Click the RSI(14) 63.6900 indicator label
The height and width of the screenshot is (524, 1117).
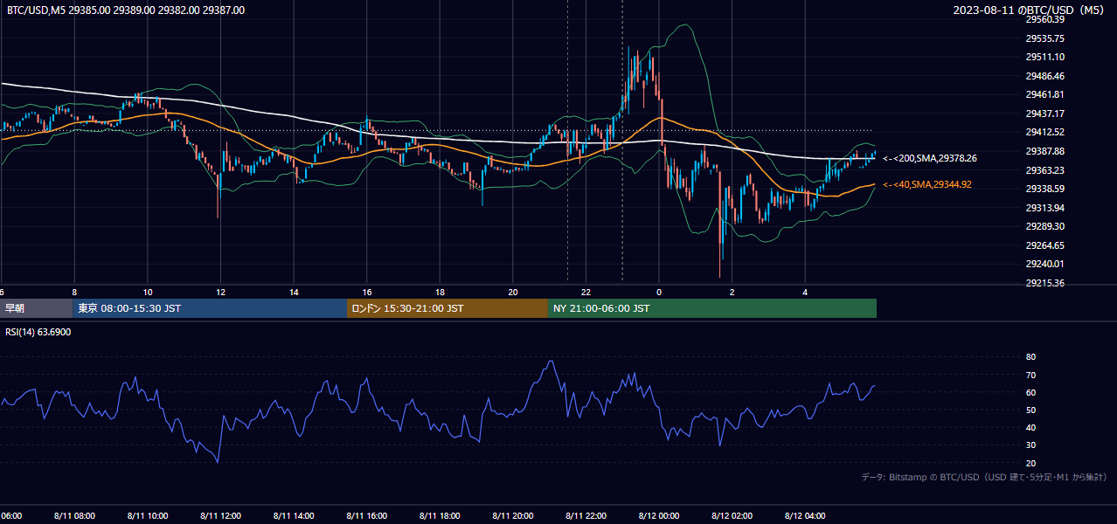[38, 332]
